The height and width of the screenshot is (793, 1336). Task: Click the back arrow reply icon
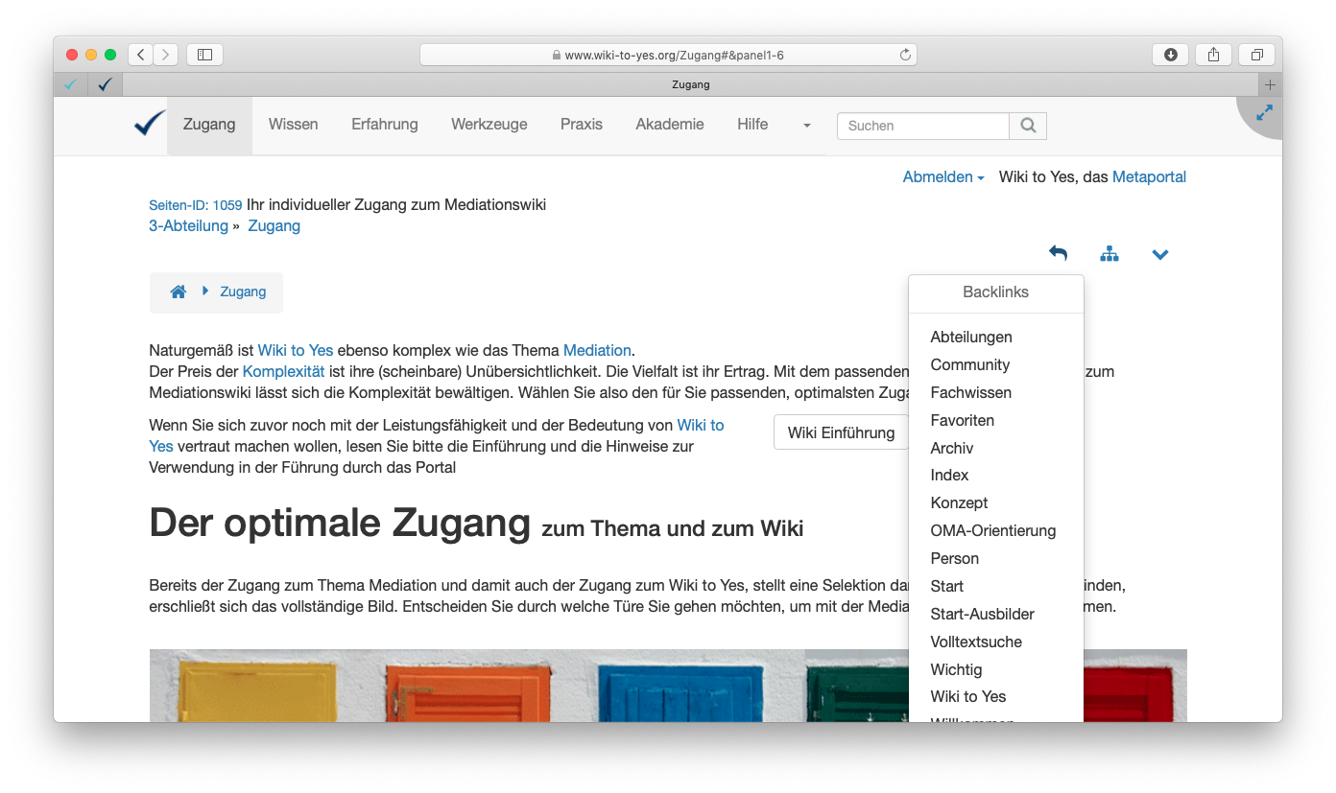point(1058,254)
